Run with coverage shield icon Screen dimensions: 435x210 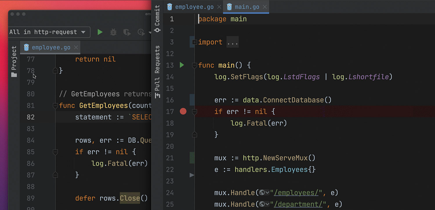coord(127,32)
